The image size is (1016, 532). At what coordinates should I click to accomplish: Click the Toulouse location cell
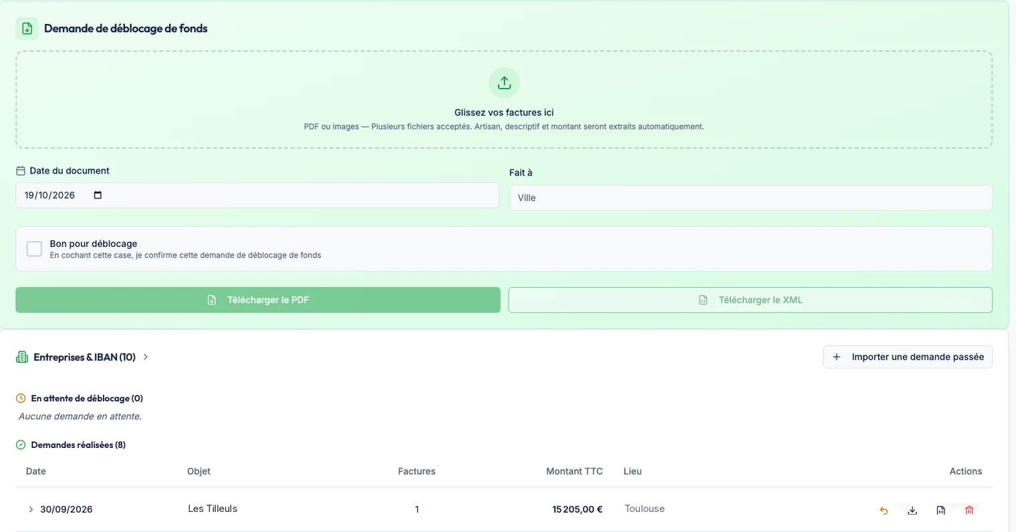(x=644, y=509)
